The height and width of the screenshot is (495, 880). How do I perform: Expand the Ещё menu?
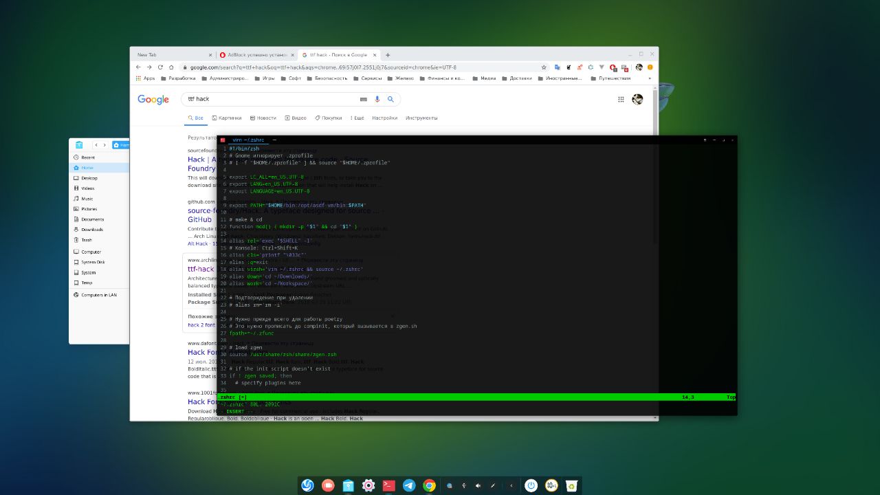(x=357, y=118)
